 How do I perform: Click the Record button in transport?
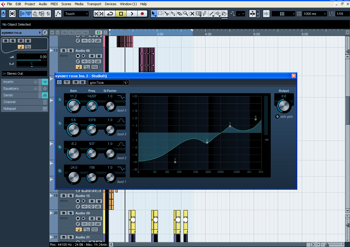[142, 14]
